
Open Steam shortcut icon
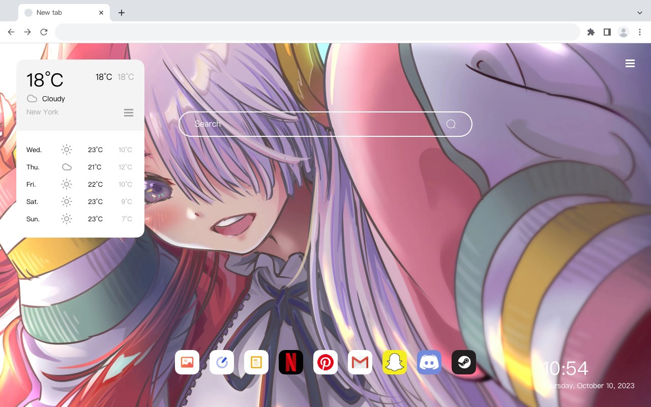click(x=464, y=362)
